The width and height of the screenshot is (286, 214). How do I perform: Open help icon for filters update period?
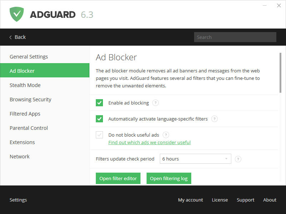click(238, 159)
